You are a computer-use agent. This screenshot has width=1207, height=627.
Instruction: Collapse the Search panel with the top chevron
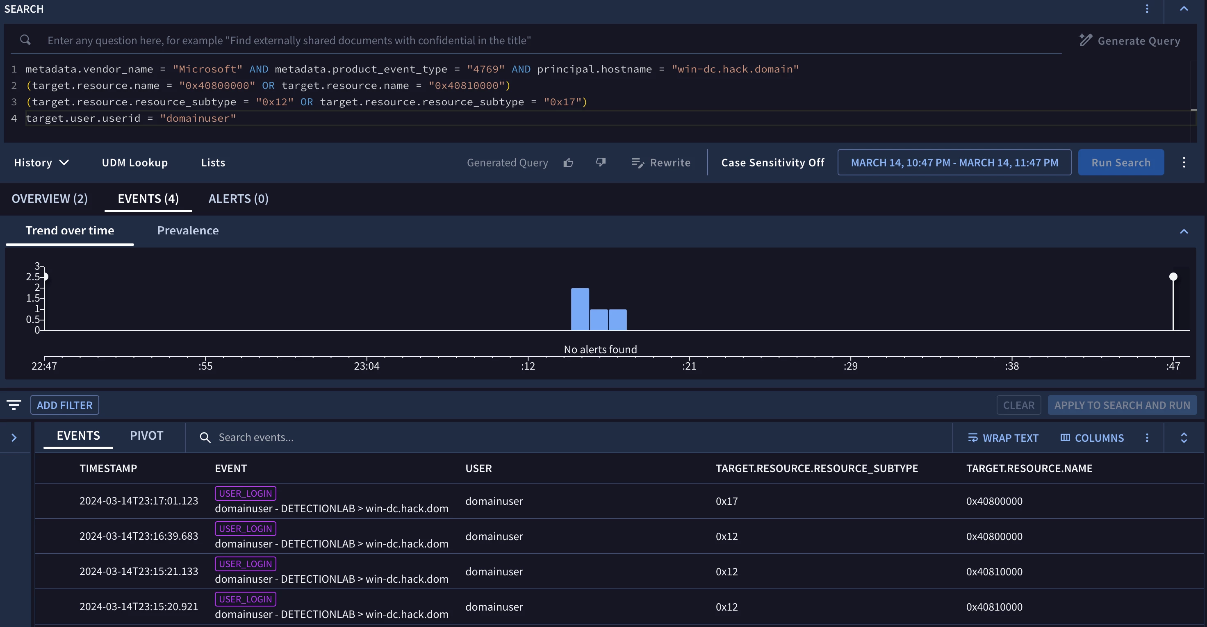point(1184,9)
